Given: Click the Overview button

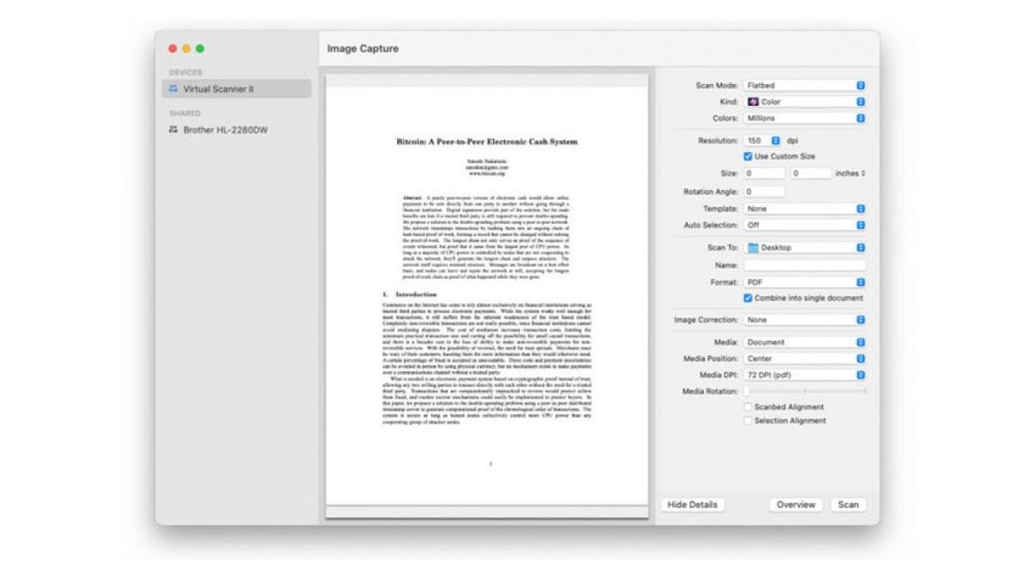Looking at the screenshot, I should coord(796,504).
